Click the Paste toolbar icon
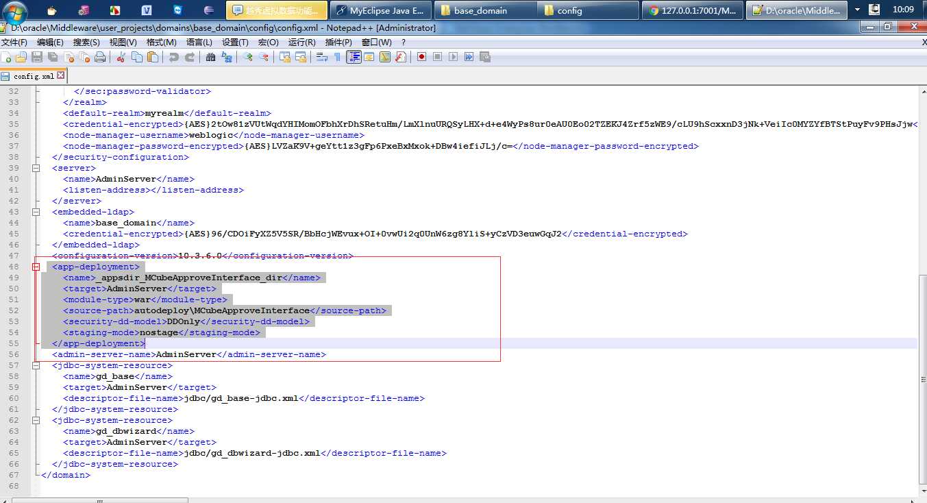Viewport: 927px width, 503px height. pyautogui.click(x=153, y=57)
